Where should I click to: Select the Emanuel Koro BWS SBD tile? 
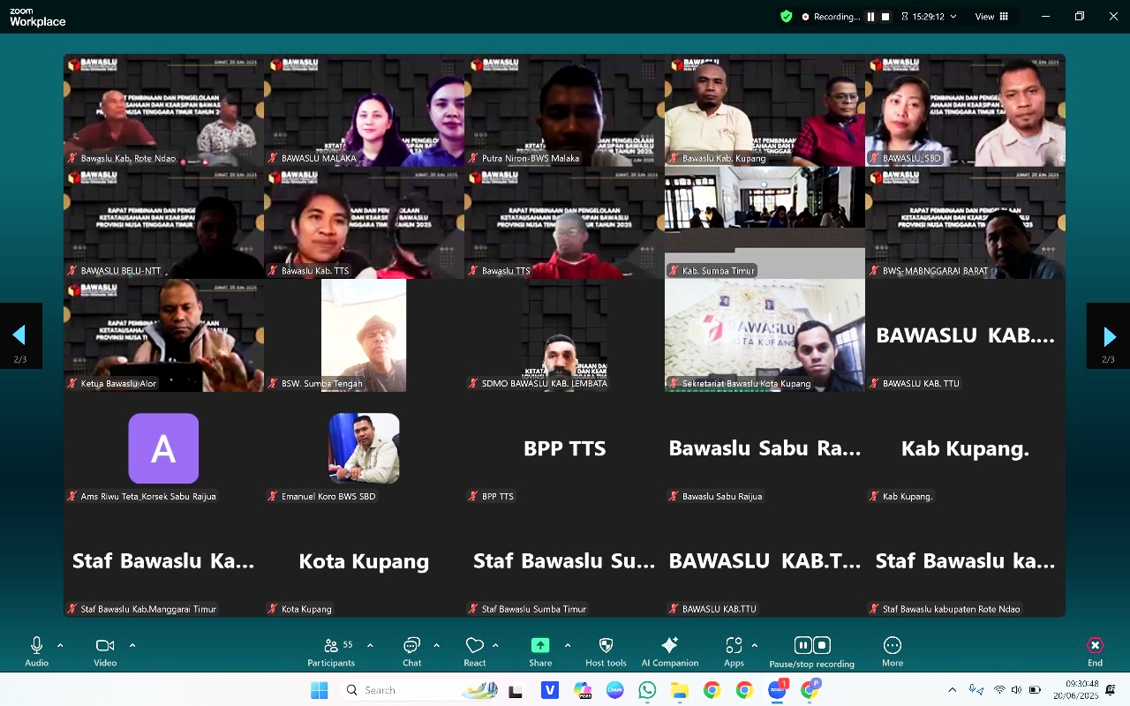pyautogui.click(x=364, y=448)
